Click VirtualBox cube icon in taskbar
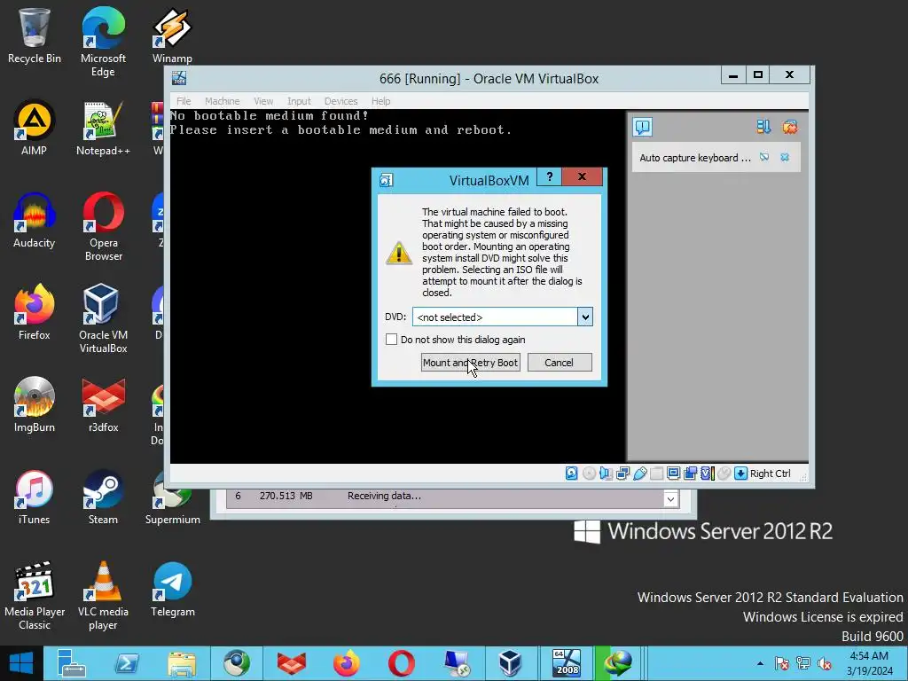Viewport: 908px width, 681px height. pos(510,663)
